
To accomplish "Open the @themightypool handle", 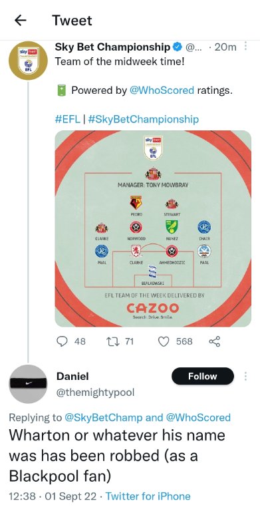I will [96, 393].
